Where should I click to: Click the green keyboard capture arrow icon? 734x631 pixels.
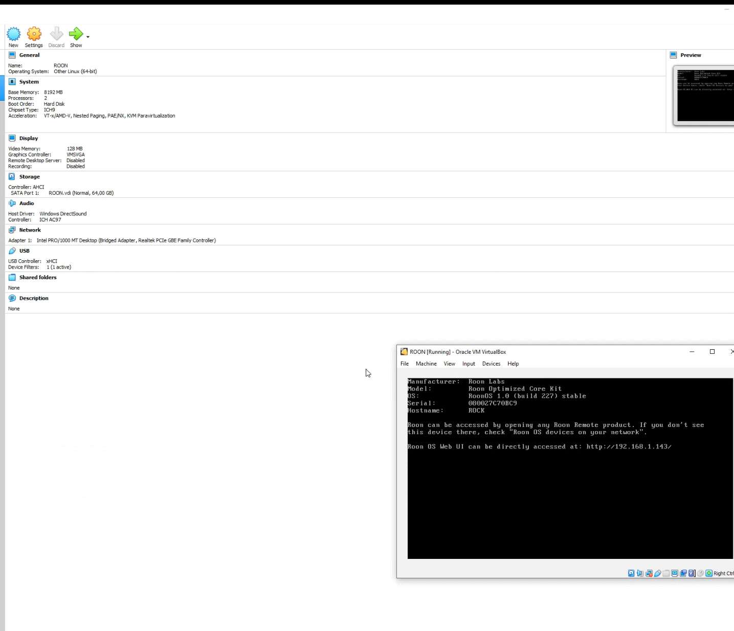[x=709, y=573]
